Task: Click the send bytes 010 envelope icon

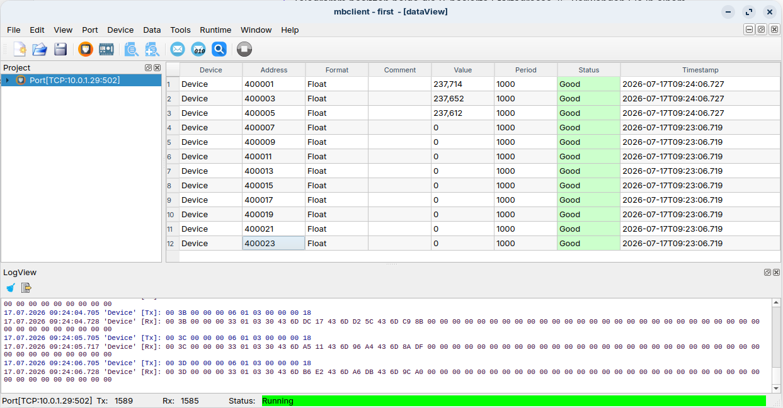Action: [x=198, y=49]
